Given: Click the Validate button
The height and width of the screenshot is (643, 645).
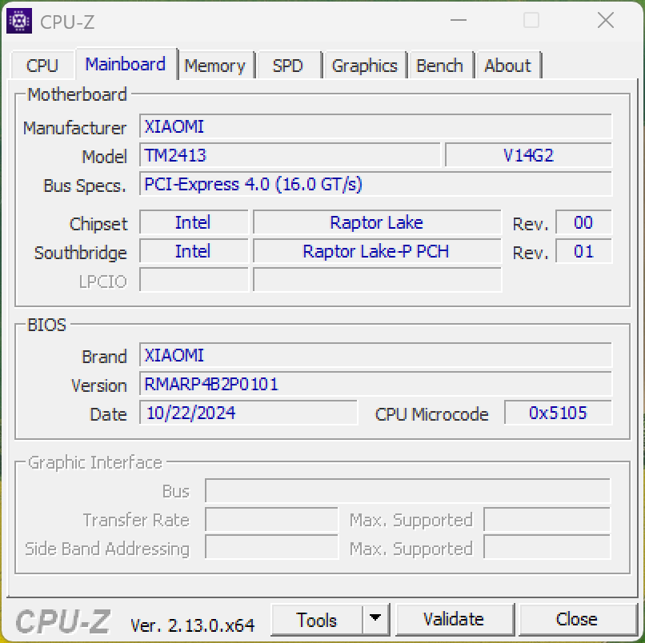Looking at the screenshot, I should point(454,619).
